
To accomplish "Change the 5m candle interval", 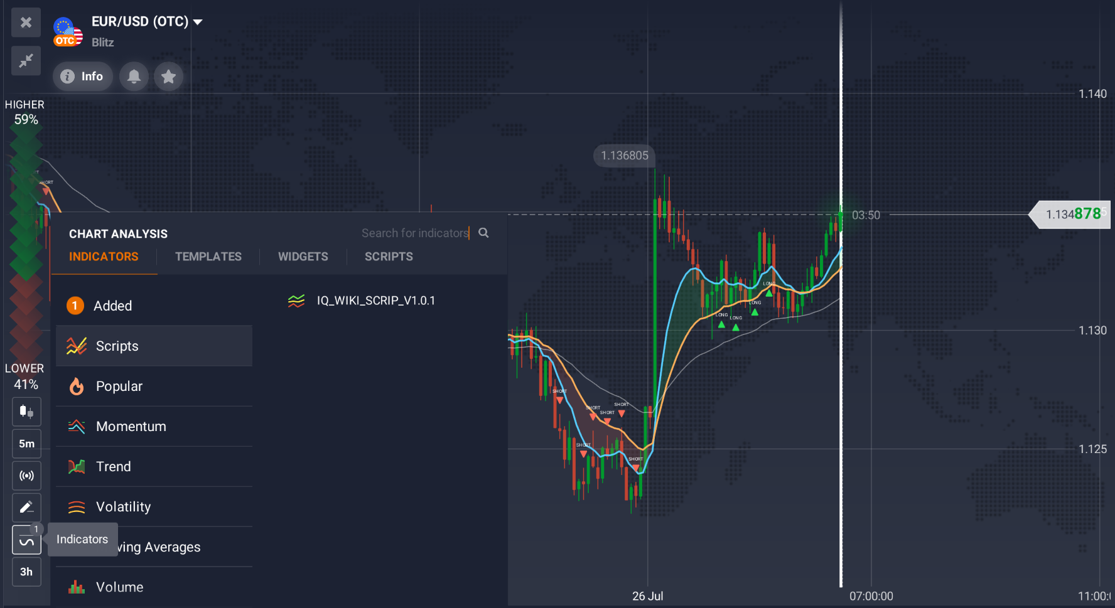I will pos(26,444).
